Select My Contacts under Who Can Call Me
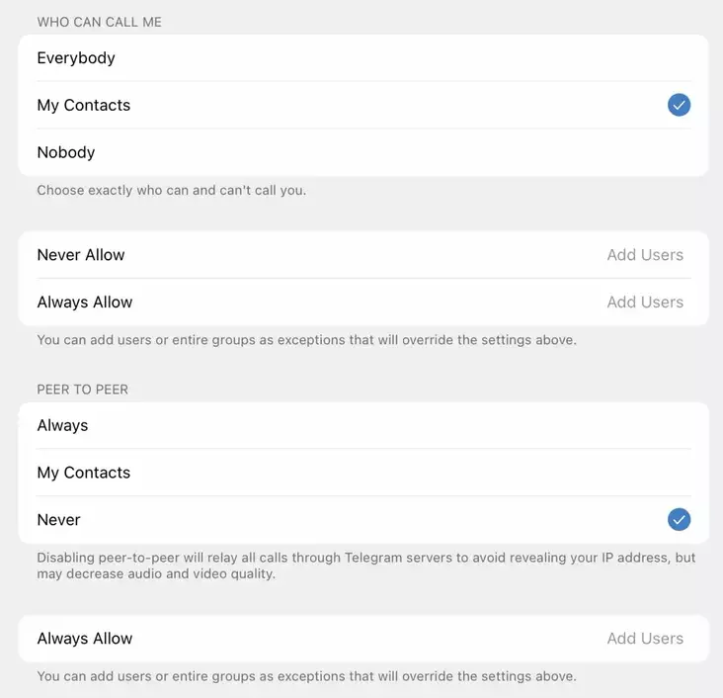 pyautogui.click(x=363, y=105)
